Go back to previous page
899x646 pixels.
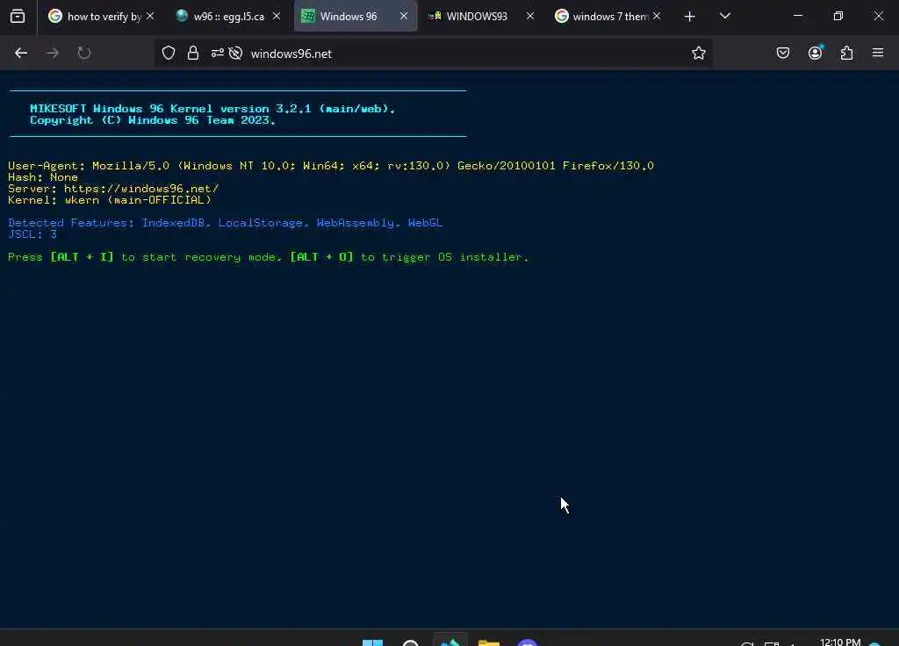21,54
